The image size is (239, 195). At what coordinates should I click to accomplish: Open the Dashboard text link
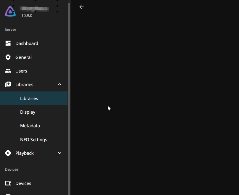[27, 43]
